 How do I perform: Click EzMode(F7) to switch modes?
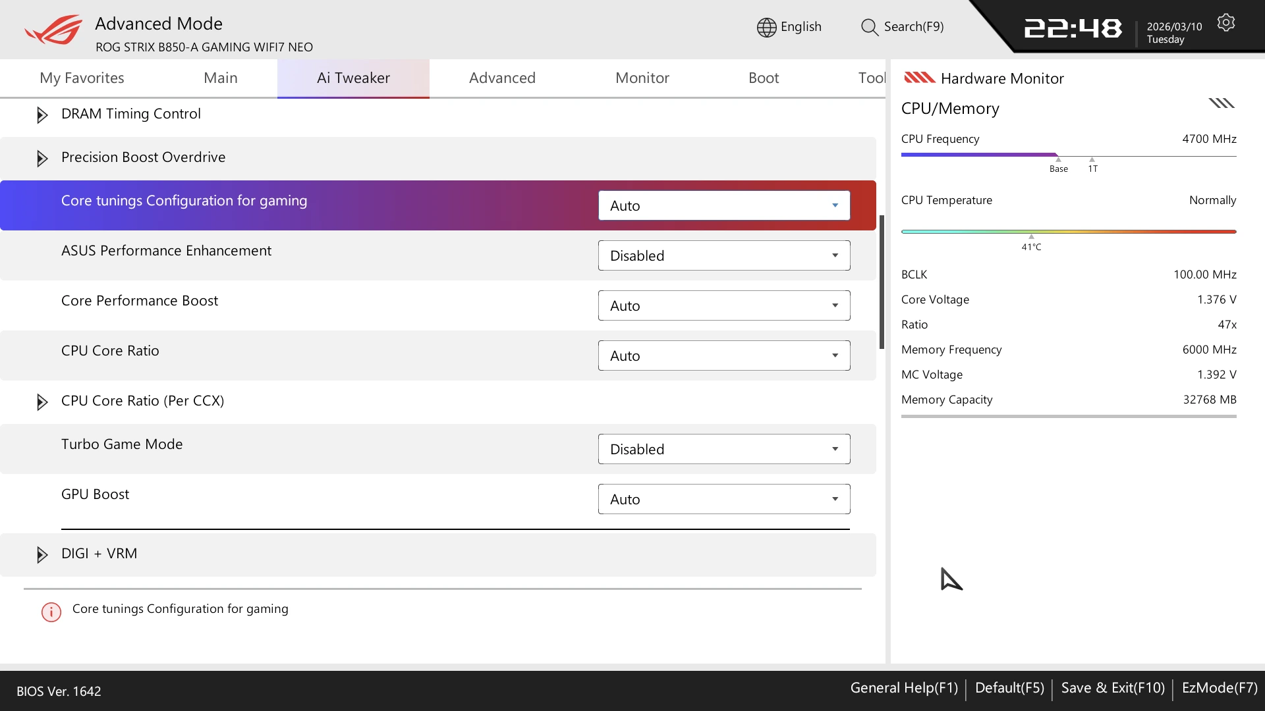(1219, 688)
